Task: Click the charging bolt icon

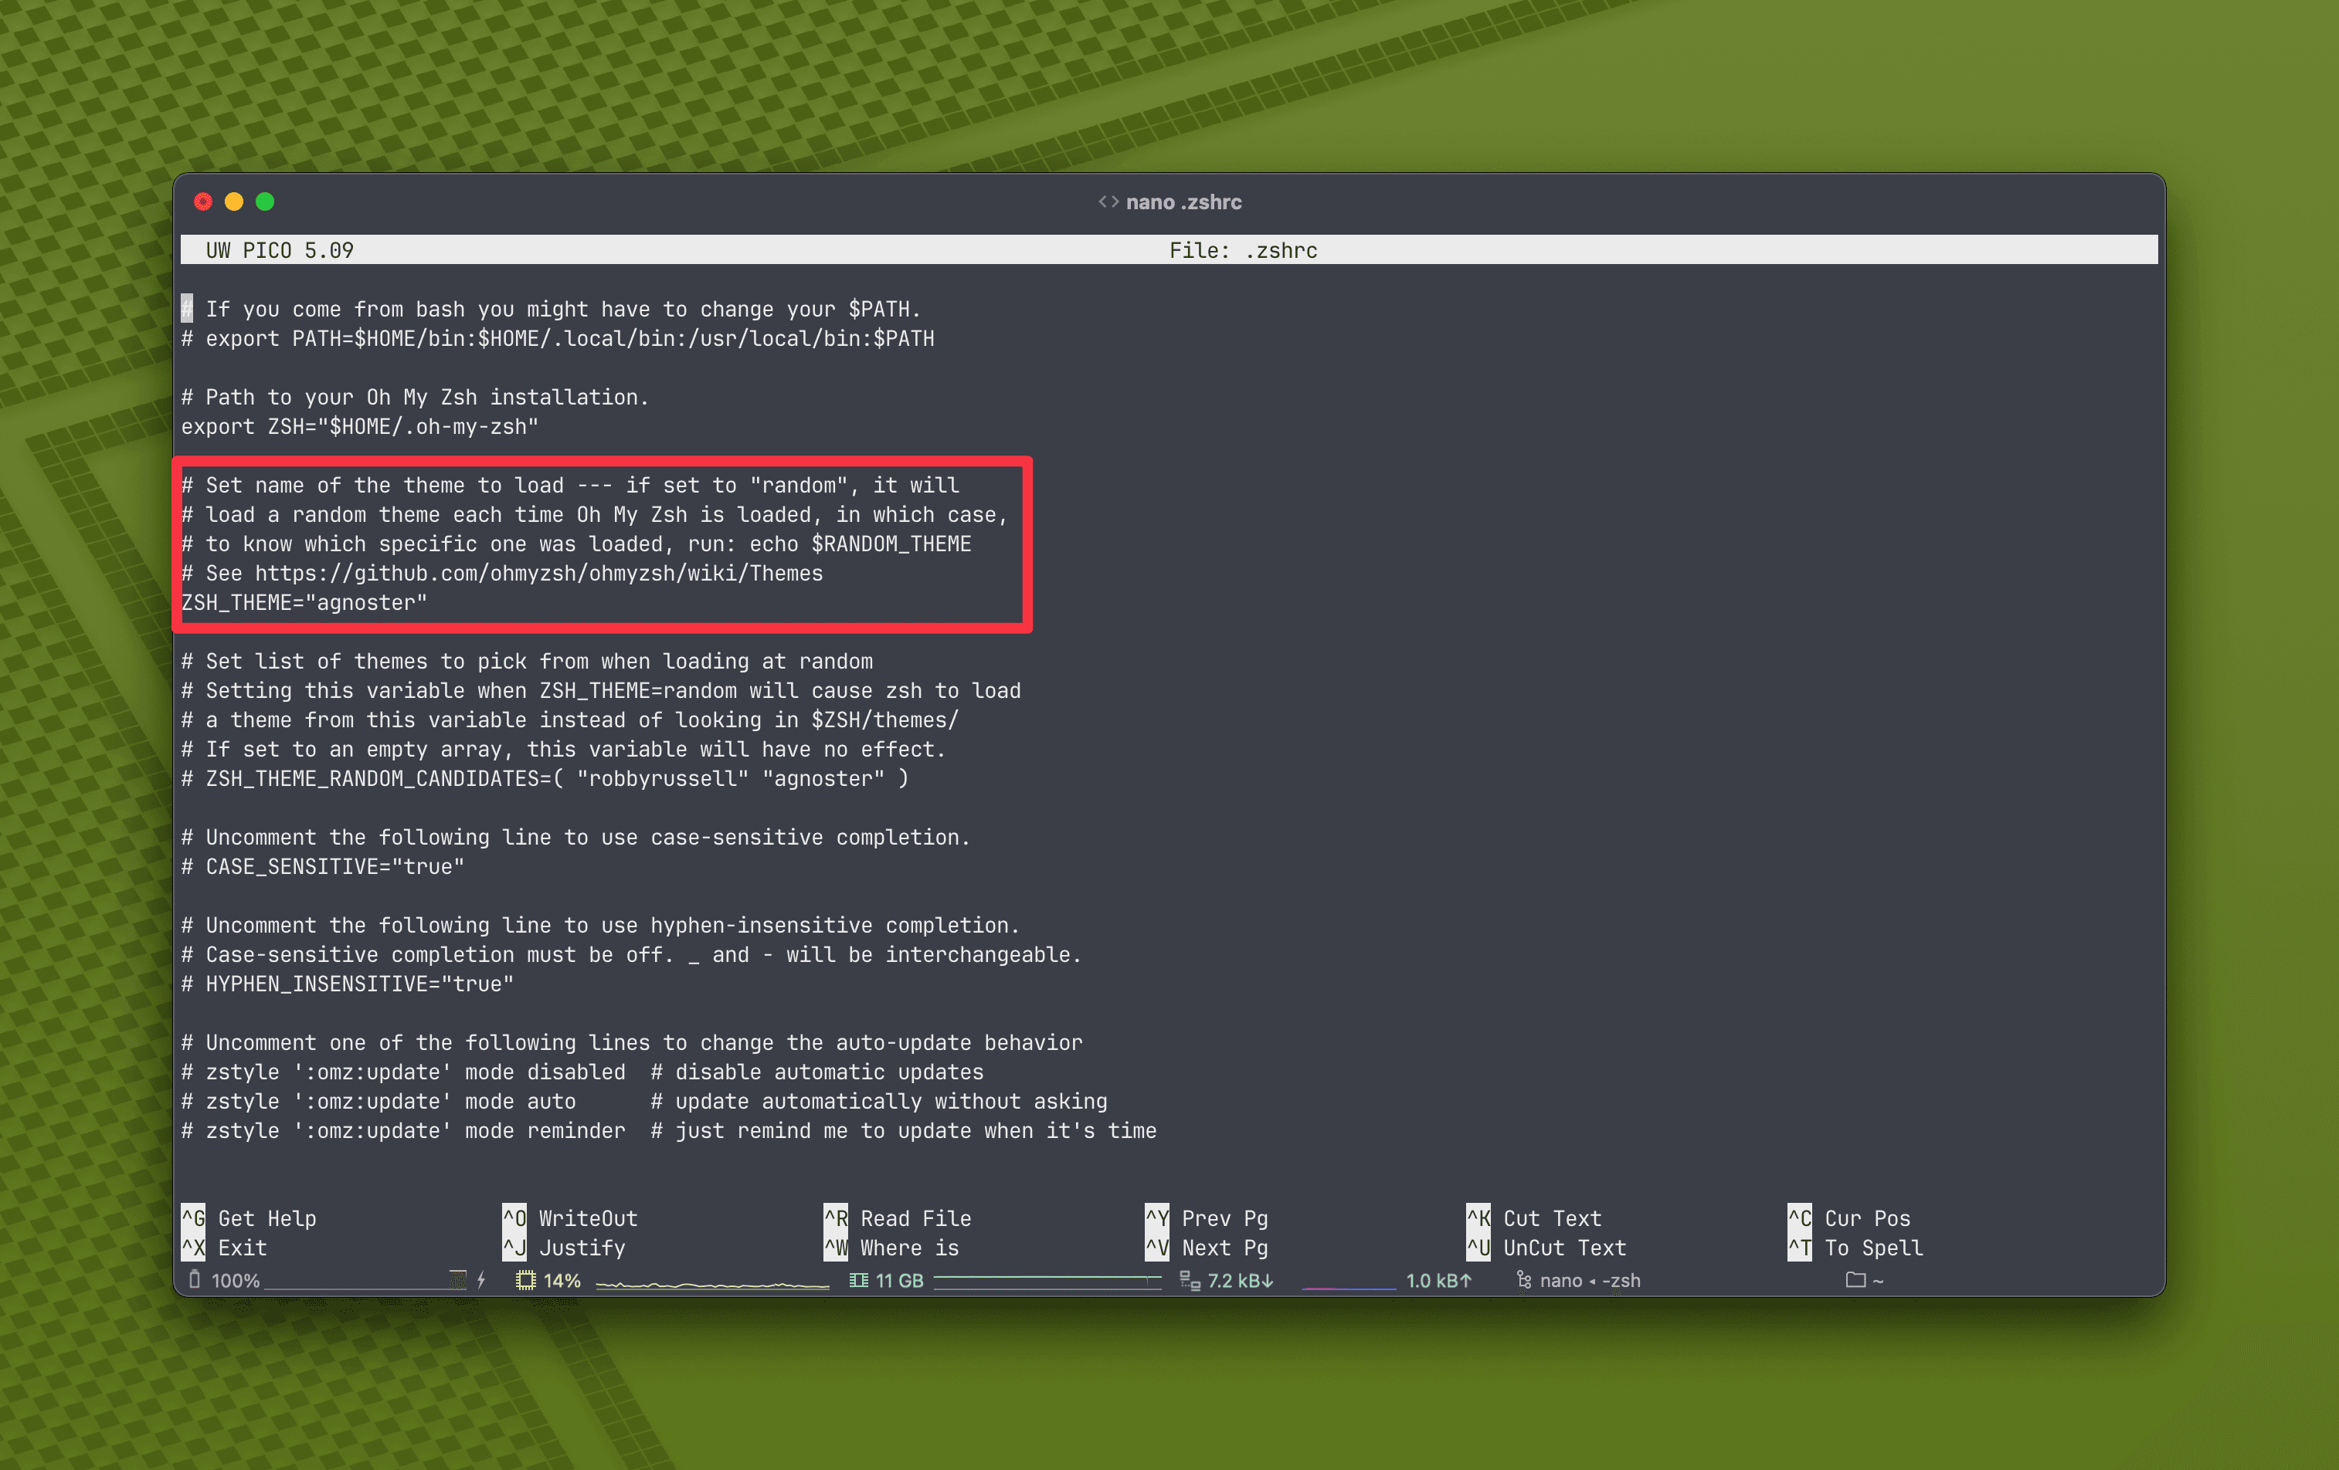Action: pyautogui.click(x=480, y=1280)
